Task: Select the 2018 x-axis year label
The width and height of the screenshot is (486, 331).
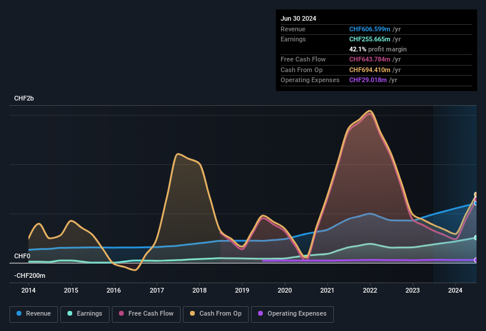Action: 199,290
